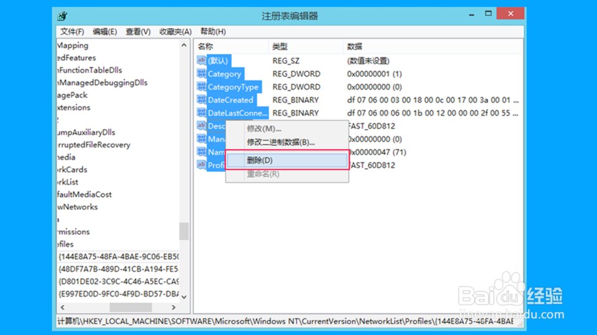Select the rkCards tree key
The image size is (597, 335).
tap(72, 170)
